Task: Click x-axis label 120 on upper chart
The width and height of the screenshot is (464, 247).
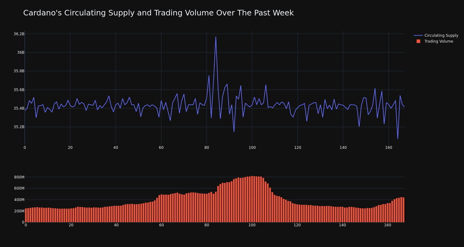Action: (x=298, y=148)
